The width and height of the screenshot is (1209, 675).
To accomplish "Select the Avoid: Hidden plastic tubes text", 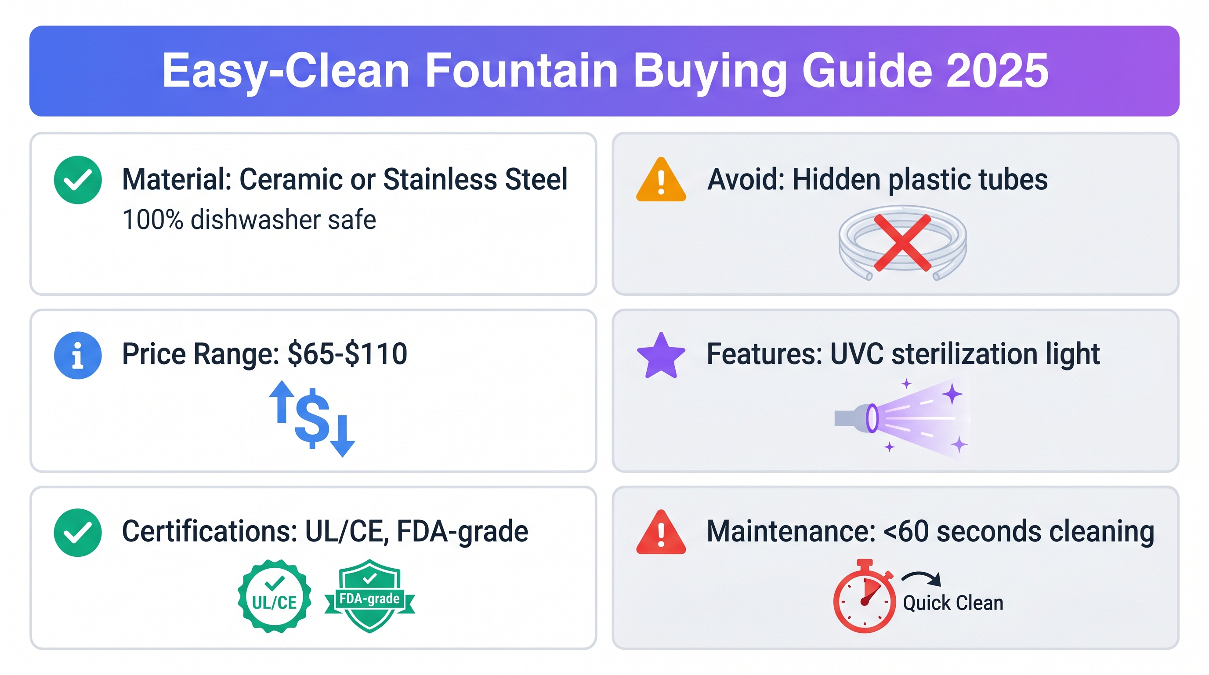I will point(877,179).
